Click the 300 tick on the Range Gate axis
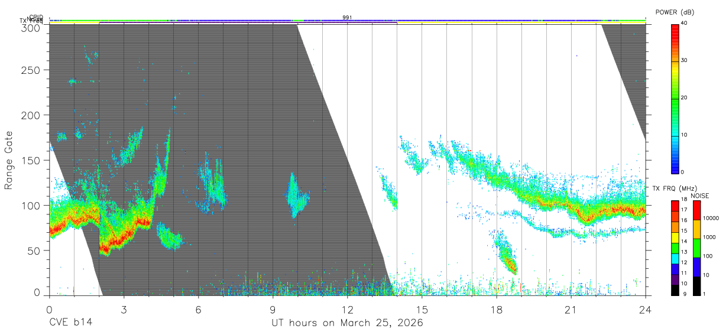This screenshot has width=726, height=335. [31, 28]
